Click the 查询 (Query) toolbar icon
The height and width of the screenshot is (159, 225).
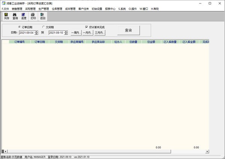15,16
